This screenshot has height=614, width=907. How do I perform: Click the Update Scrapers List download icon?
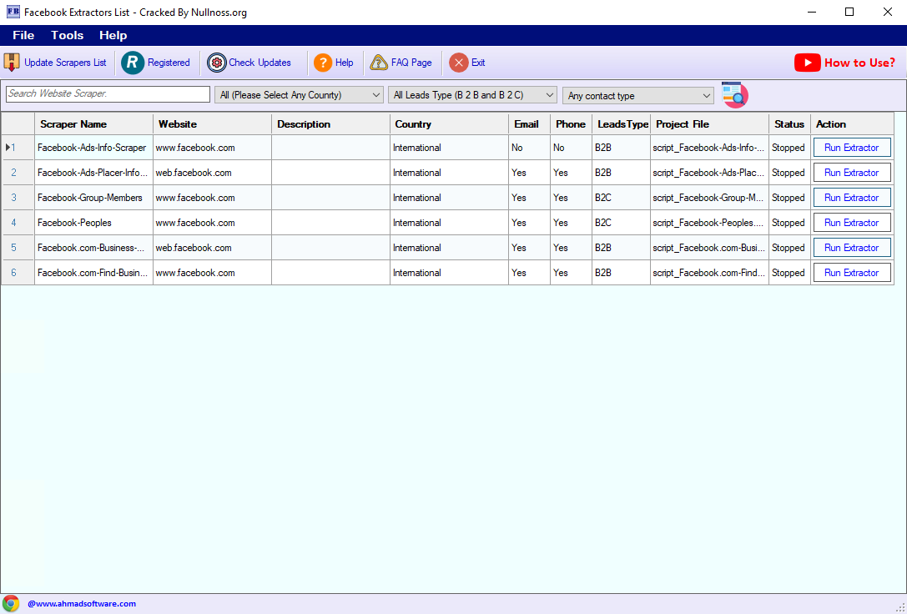click(12, 63)
